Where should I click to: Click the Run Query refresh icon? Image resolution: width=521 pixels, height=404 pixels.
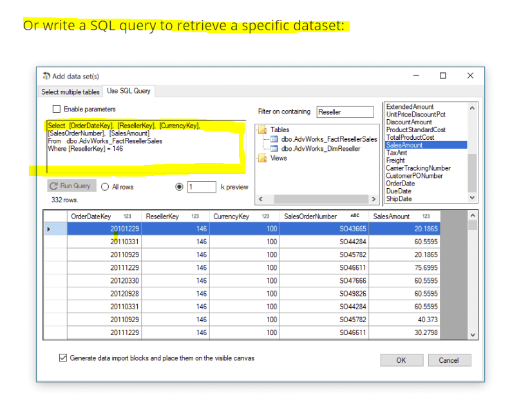[54, 186]
